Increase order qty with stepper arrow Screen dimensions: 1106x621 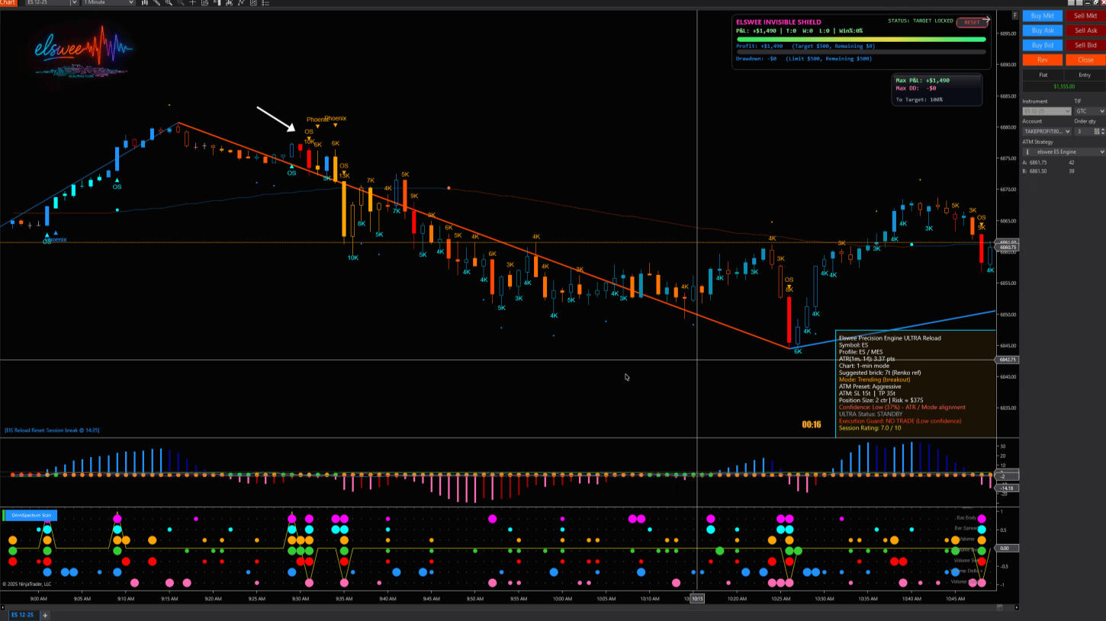(1103, 130)
